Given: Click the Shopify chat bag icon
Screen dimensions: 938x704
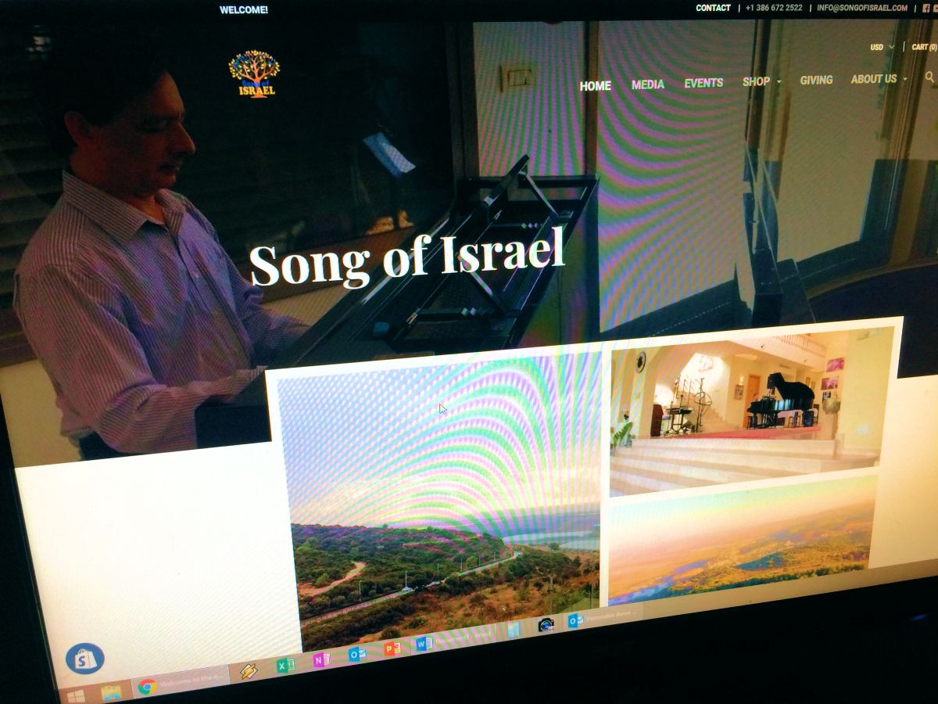Looking at the screenshot, I should [x=85, y=659].
